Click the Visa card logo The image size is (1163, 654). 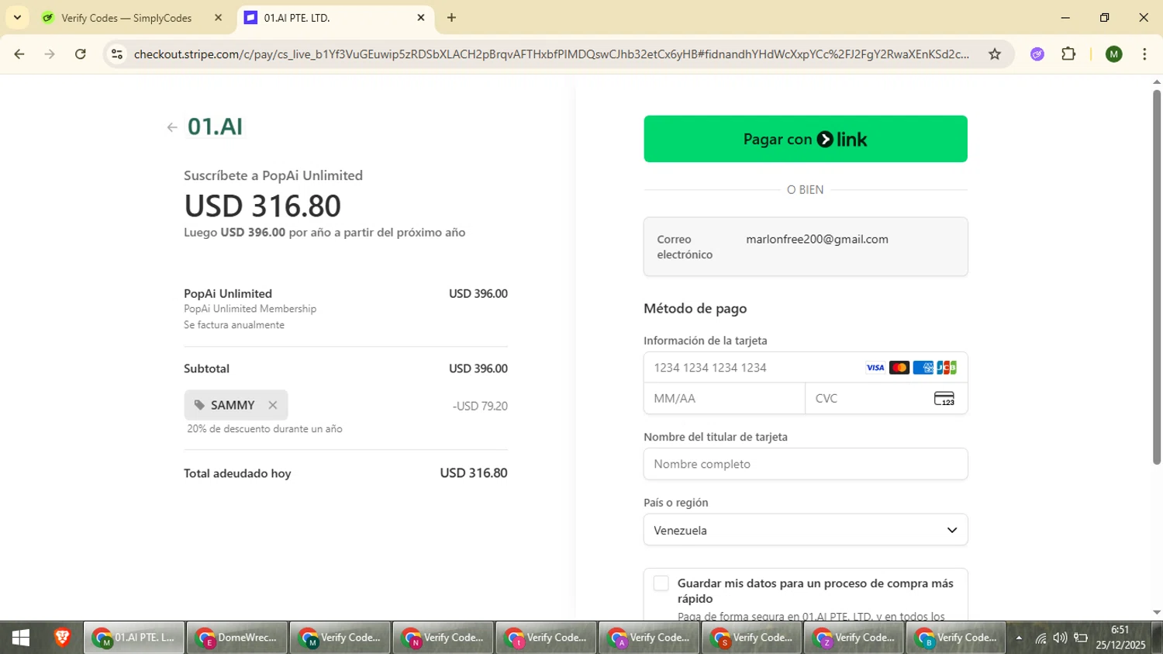tap(875, 368)
